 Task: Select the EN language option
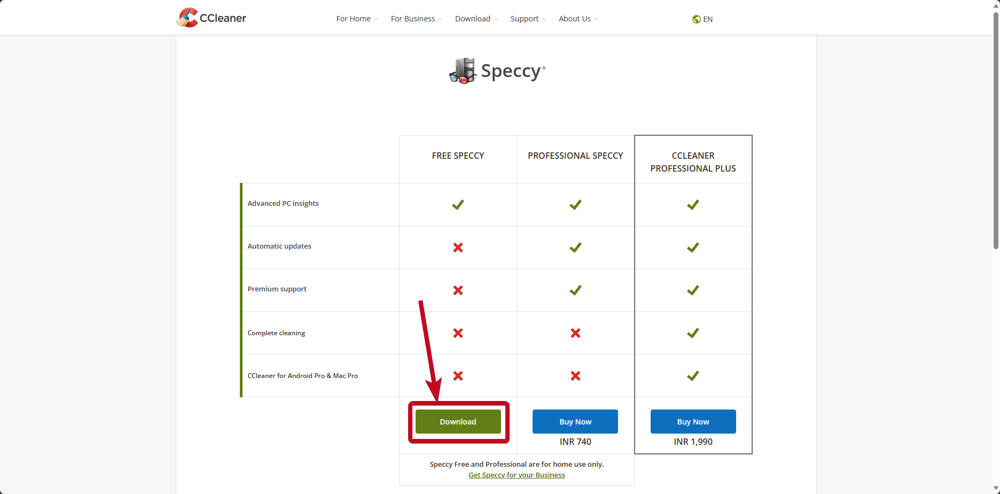coord(708,19)
